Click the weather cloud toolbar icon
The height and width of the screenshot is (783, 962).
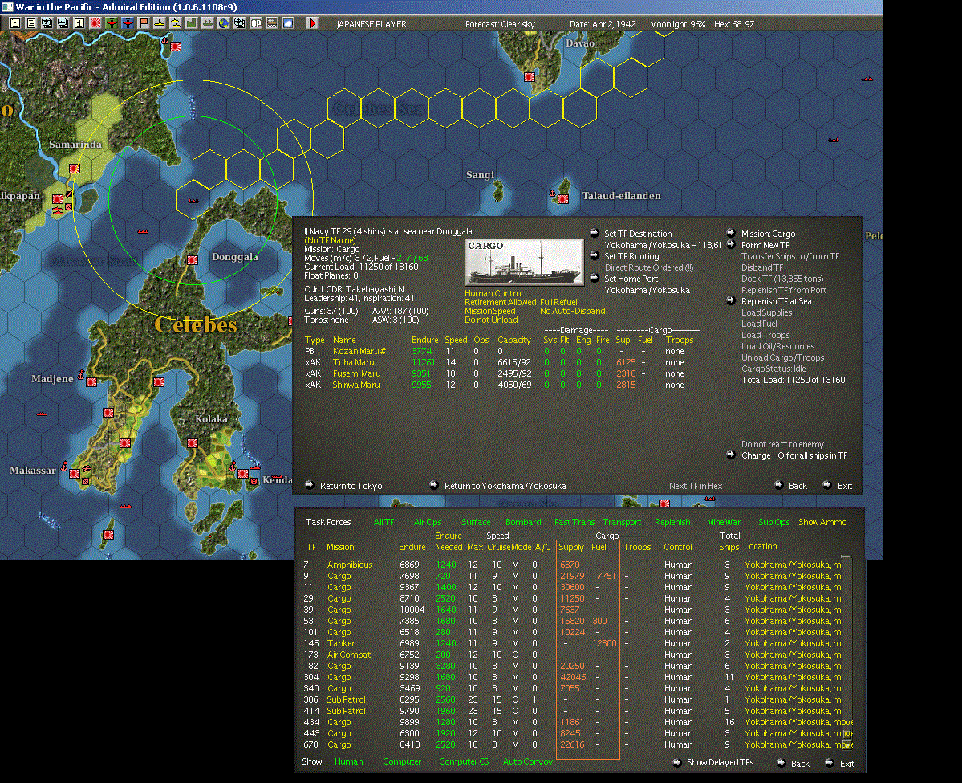pyautogui.click(x=288, y=23)
